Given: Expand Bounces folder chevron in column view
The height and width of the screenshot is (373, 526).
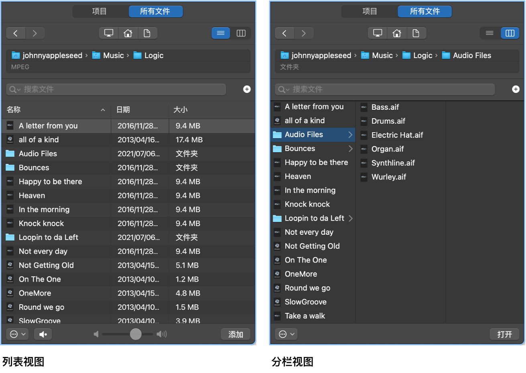Looking at the screenshot, I should pyautogui.click(x=350, y=149).
